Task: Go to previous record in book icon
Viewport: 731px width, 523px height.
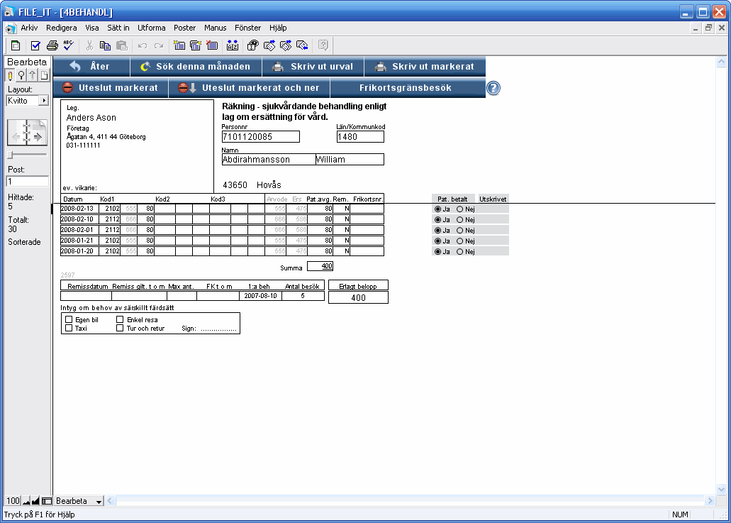Action: (17, 137)
